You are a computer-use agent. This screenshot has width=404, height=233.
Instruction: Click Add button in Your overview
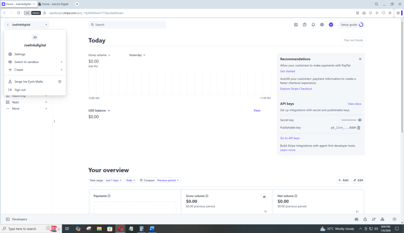point(343,180)
